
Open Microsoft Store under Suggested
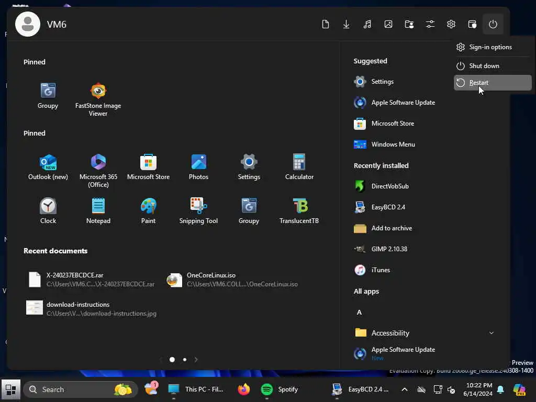point(384,124)
